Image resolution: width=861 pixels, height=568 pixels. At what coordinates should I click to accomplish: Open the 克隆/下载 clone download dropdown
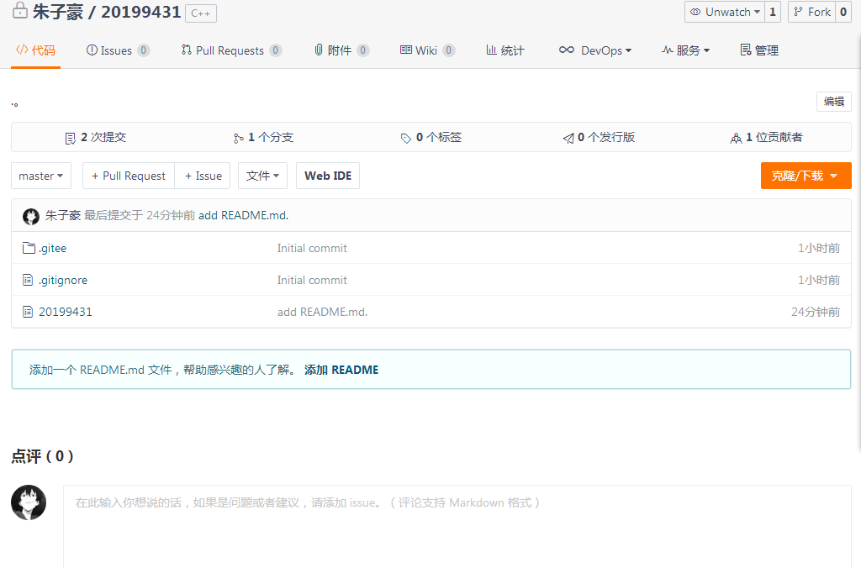(806, 176)
